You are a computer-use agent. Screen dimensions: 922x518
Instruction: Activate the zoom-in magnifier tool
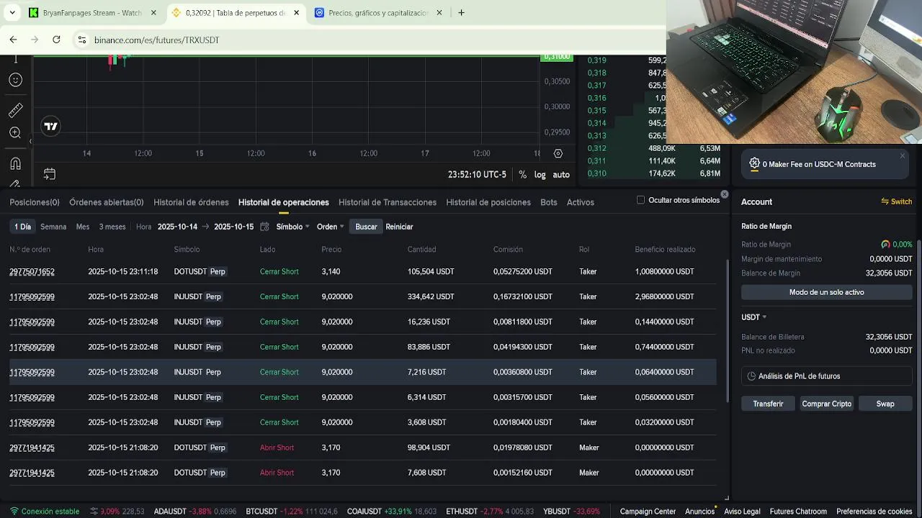[15, 132]
